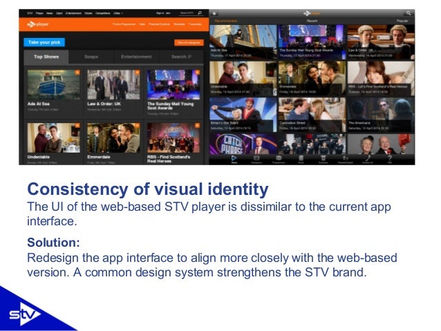441x331 pixels.
Task: Click the Favourites link in orange bar
Action: tap(195, 24)
